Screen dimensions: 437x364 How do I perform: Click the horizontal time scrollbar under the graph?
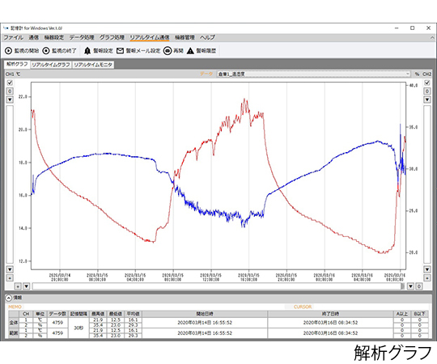[x=218, y=286]
